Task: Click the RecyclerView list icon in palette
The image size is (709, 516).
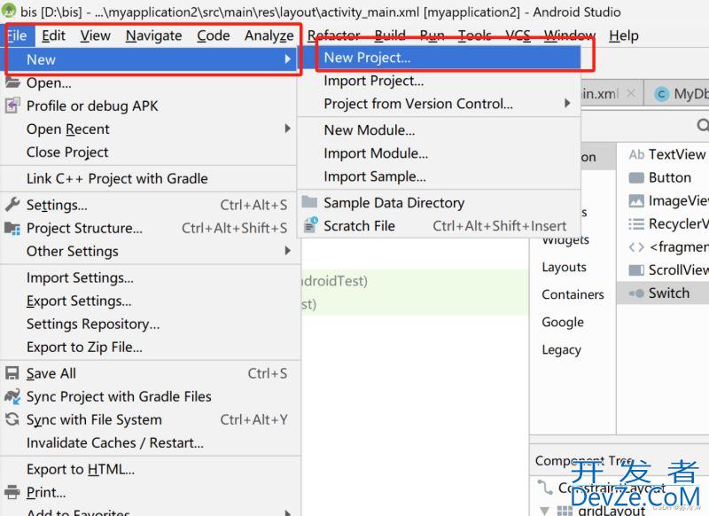Action: [636, 223]
